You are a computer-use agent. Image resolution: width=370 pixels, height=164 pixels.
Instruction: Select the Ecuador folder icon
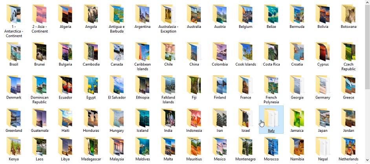[x=65, y=85]
